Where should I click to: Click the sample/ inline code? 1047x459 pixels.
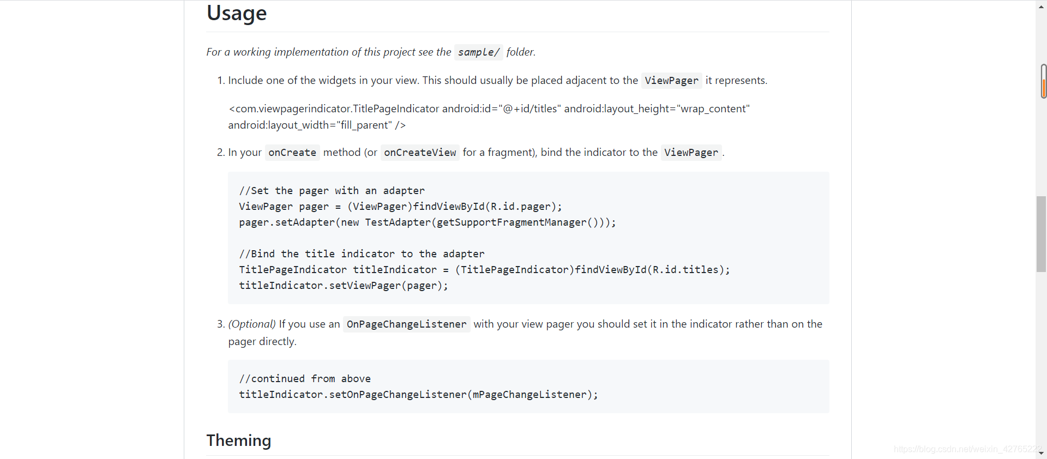point(479,52)
